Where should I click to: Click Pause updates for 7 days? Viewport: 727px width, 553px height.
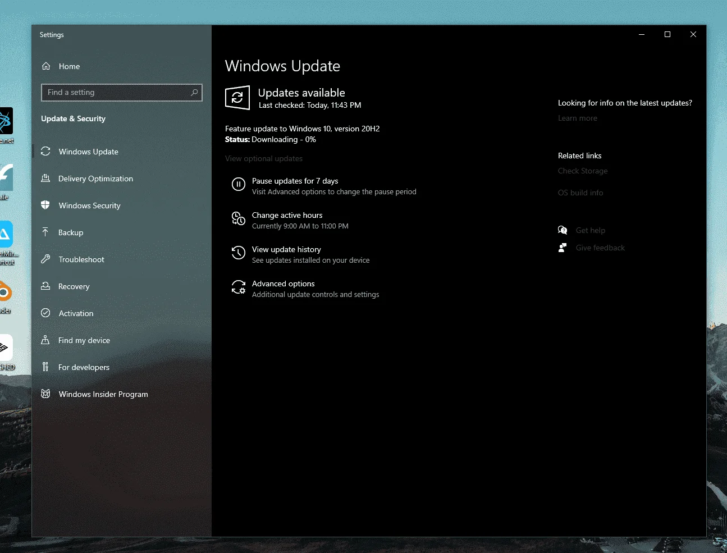click(x=295, y=181)
